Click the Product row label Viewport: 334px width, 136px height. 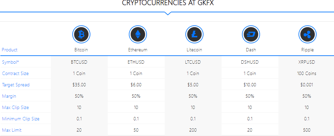[x=10, y=50]
